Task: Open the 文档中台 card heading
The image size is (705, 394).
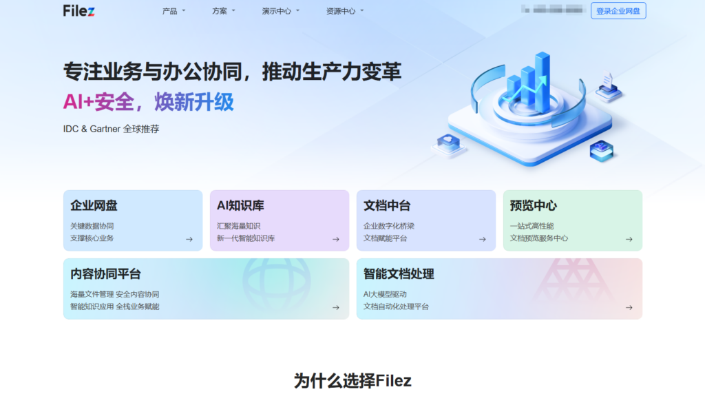Action: coord(387,205)
